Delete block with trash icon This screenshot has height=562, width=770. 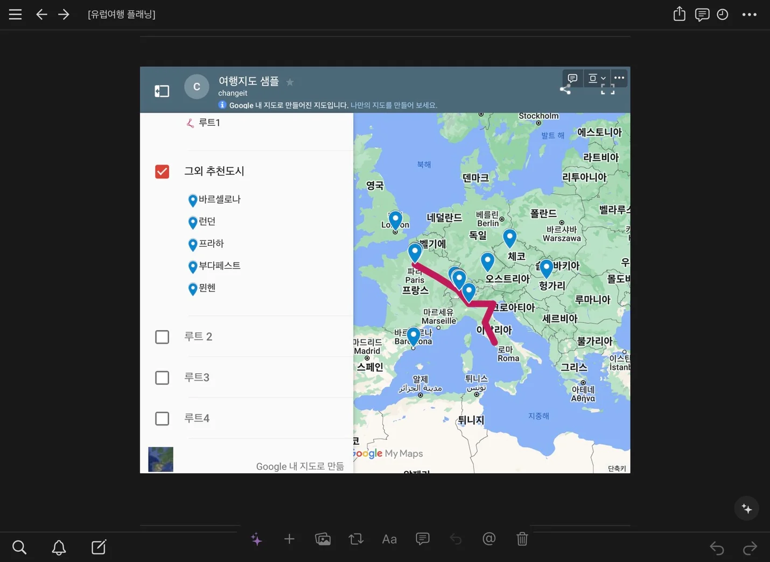(x=522, y=539)
